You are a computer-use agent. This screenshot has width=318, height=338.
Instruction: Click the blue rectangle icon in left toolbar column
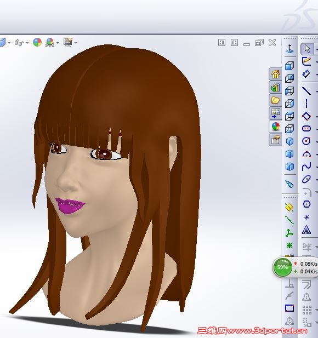coord(289,308)
